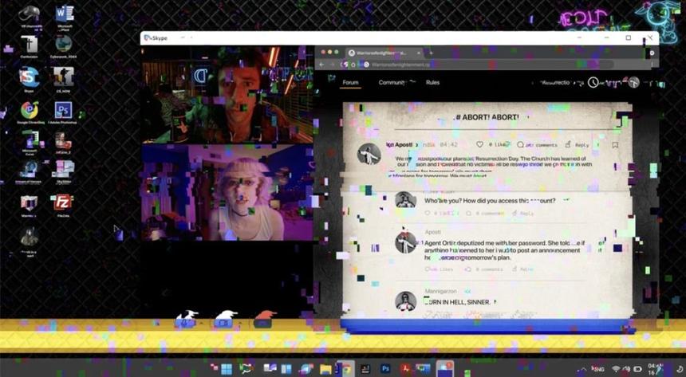Open File Explorer from the taskbar
The width and height of the screenshot is (686, 377).
[x=325, y=369]
